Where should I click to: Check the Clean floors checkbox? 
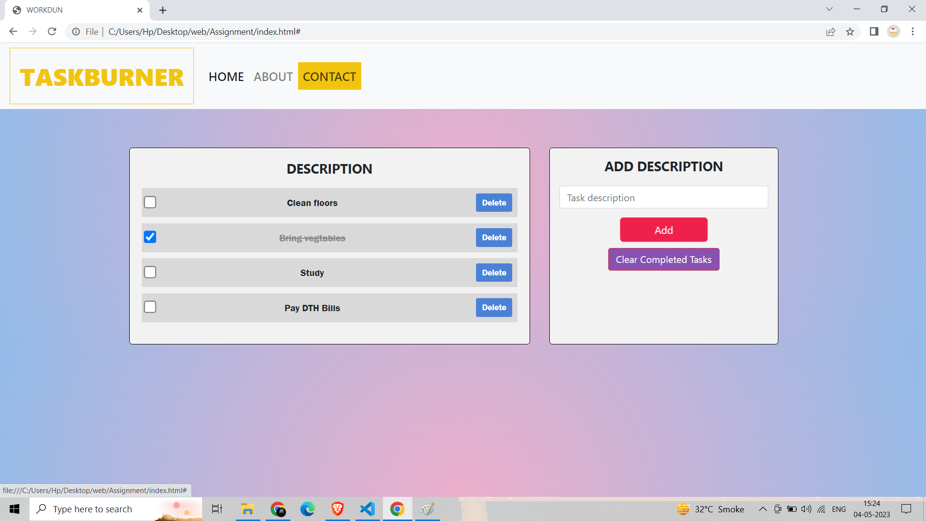(150, 202)
